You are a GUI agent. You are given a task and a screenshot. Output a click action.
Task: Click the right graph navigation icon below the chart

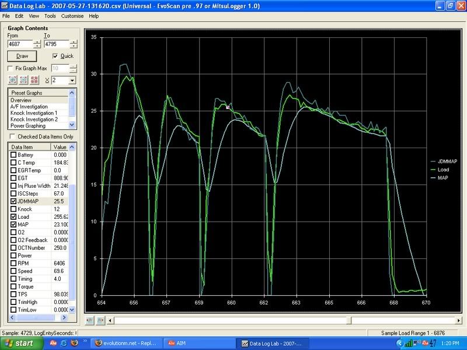[x=99, y=320]
